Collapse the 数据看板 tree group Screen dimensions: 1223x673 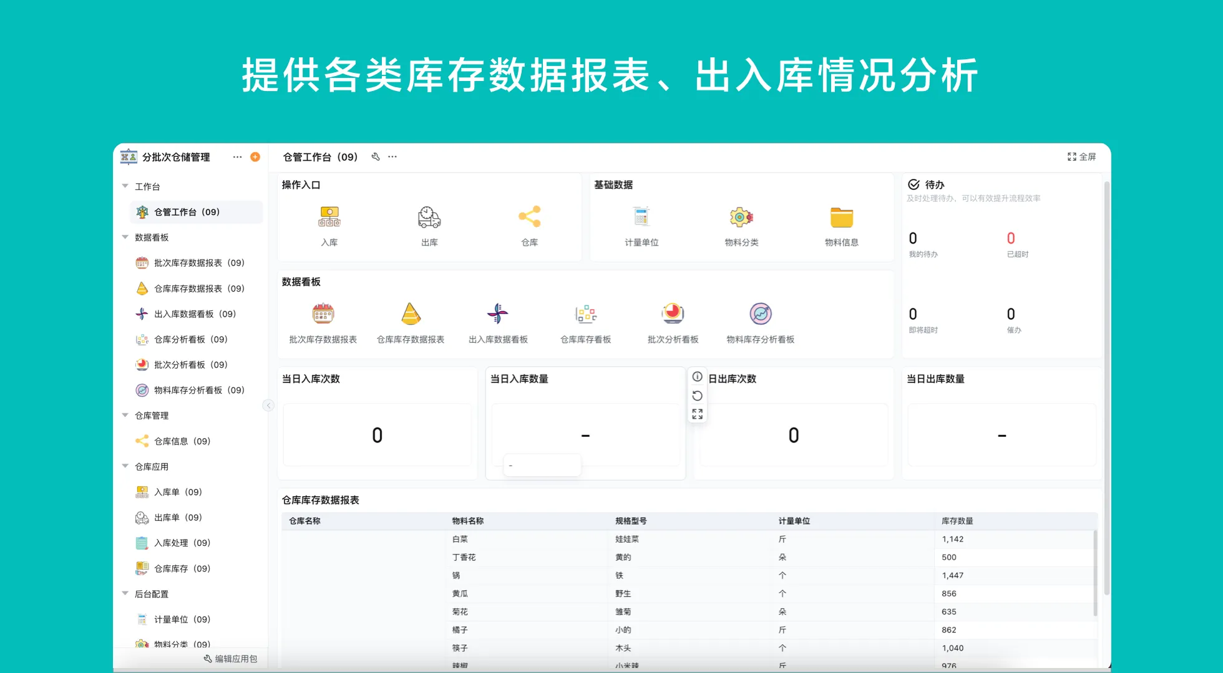click(125, 237)
